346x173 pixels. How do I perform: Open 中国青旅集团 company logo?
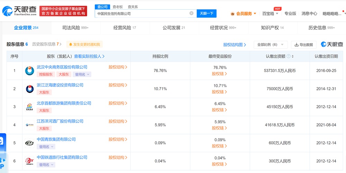29,143
